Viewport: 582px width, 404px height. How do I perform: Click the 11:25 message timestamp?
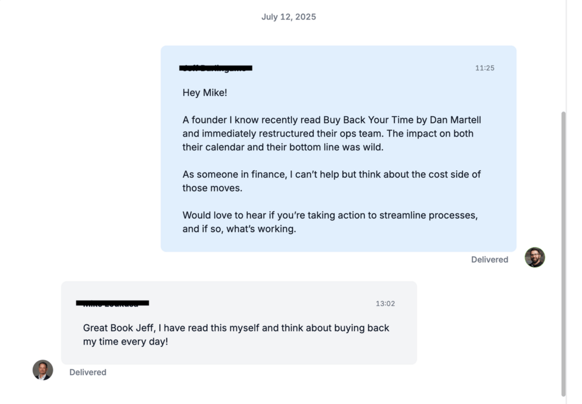coord(485,68)
